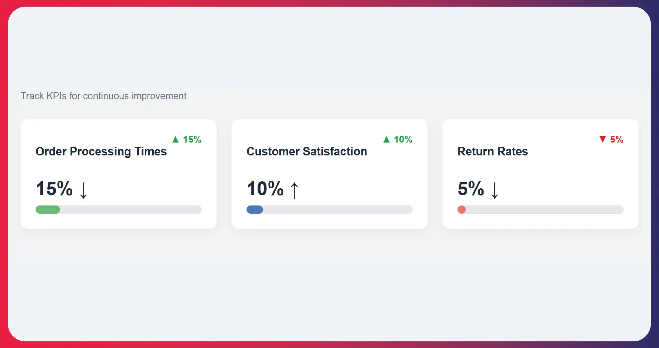The image size is (659, 348).
Task: Click the down arrow next to large 5%
Action: [x=495, y=190]
